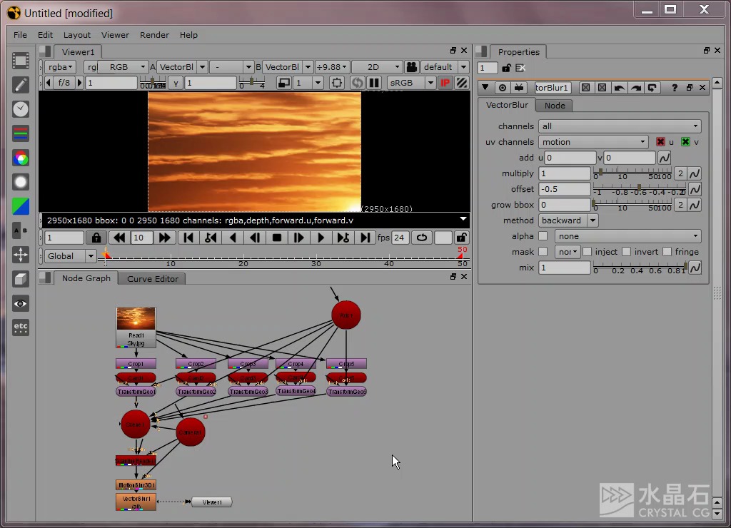This screenshot has width=731, height=528.
Task: Click the Viewer1 node in graph
Action: tap(211, 502)
